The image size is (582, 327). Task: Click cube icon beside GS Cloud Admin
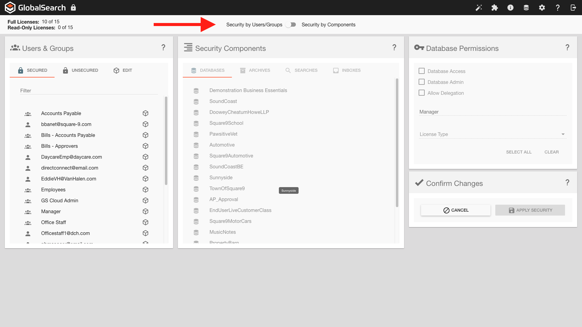(145, 200)
